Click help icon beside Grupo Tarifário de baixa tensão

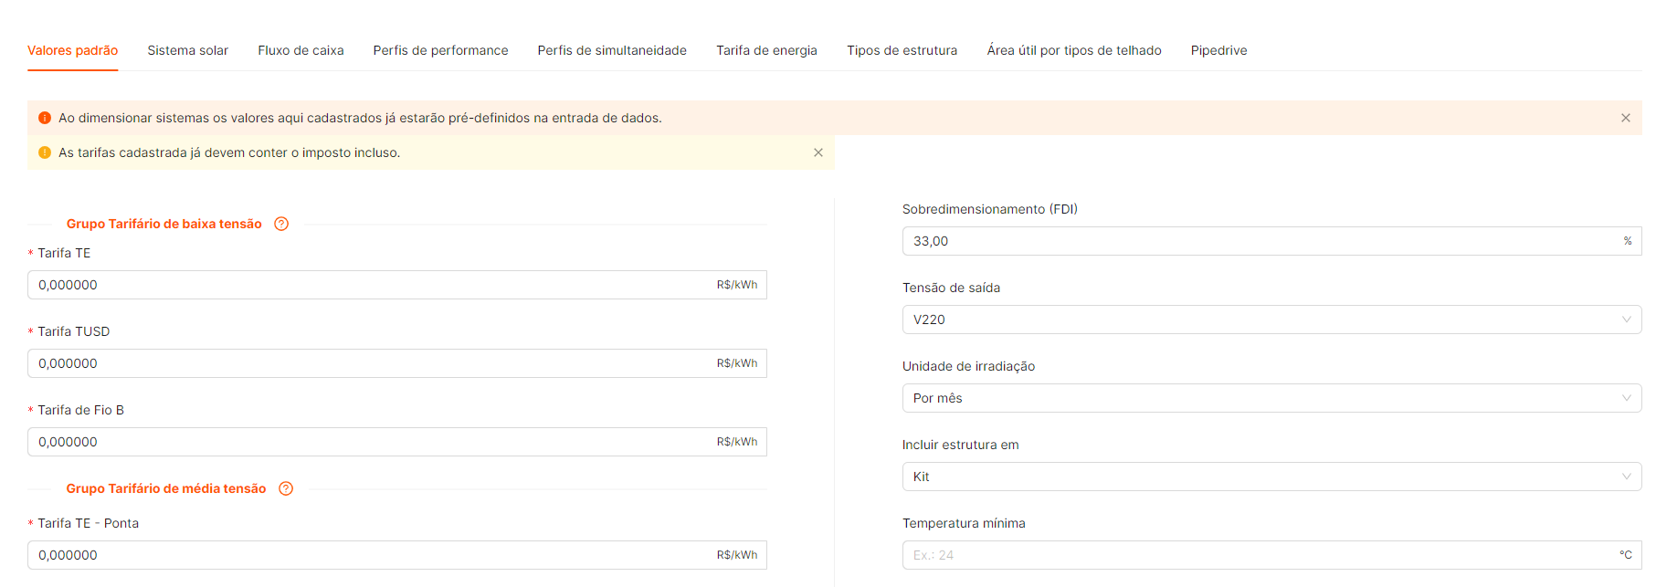point(281,224)
